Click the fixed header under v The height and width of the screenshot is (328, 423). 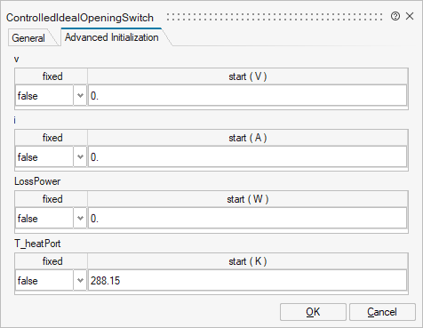(52, 76)
